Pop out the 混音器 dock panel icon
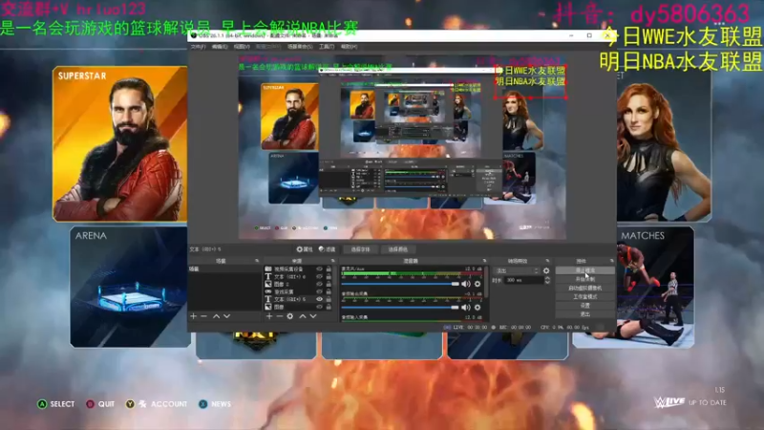 click(484, 261)
